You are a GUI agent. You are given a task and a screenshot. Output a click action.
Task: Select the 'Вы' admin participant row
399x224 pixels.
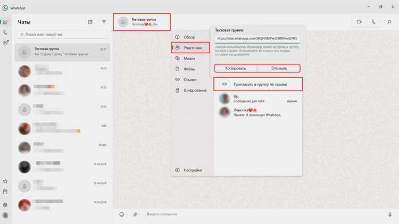(x=258, y=98)
